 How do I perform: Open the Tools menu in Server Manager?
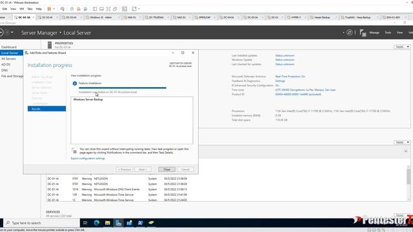coord(388,32)
